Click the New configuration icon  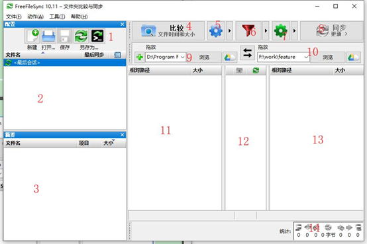coord(32,36)
